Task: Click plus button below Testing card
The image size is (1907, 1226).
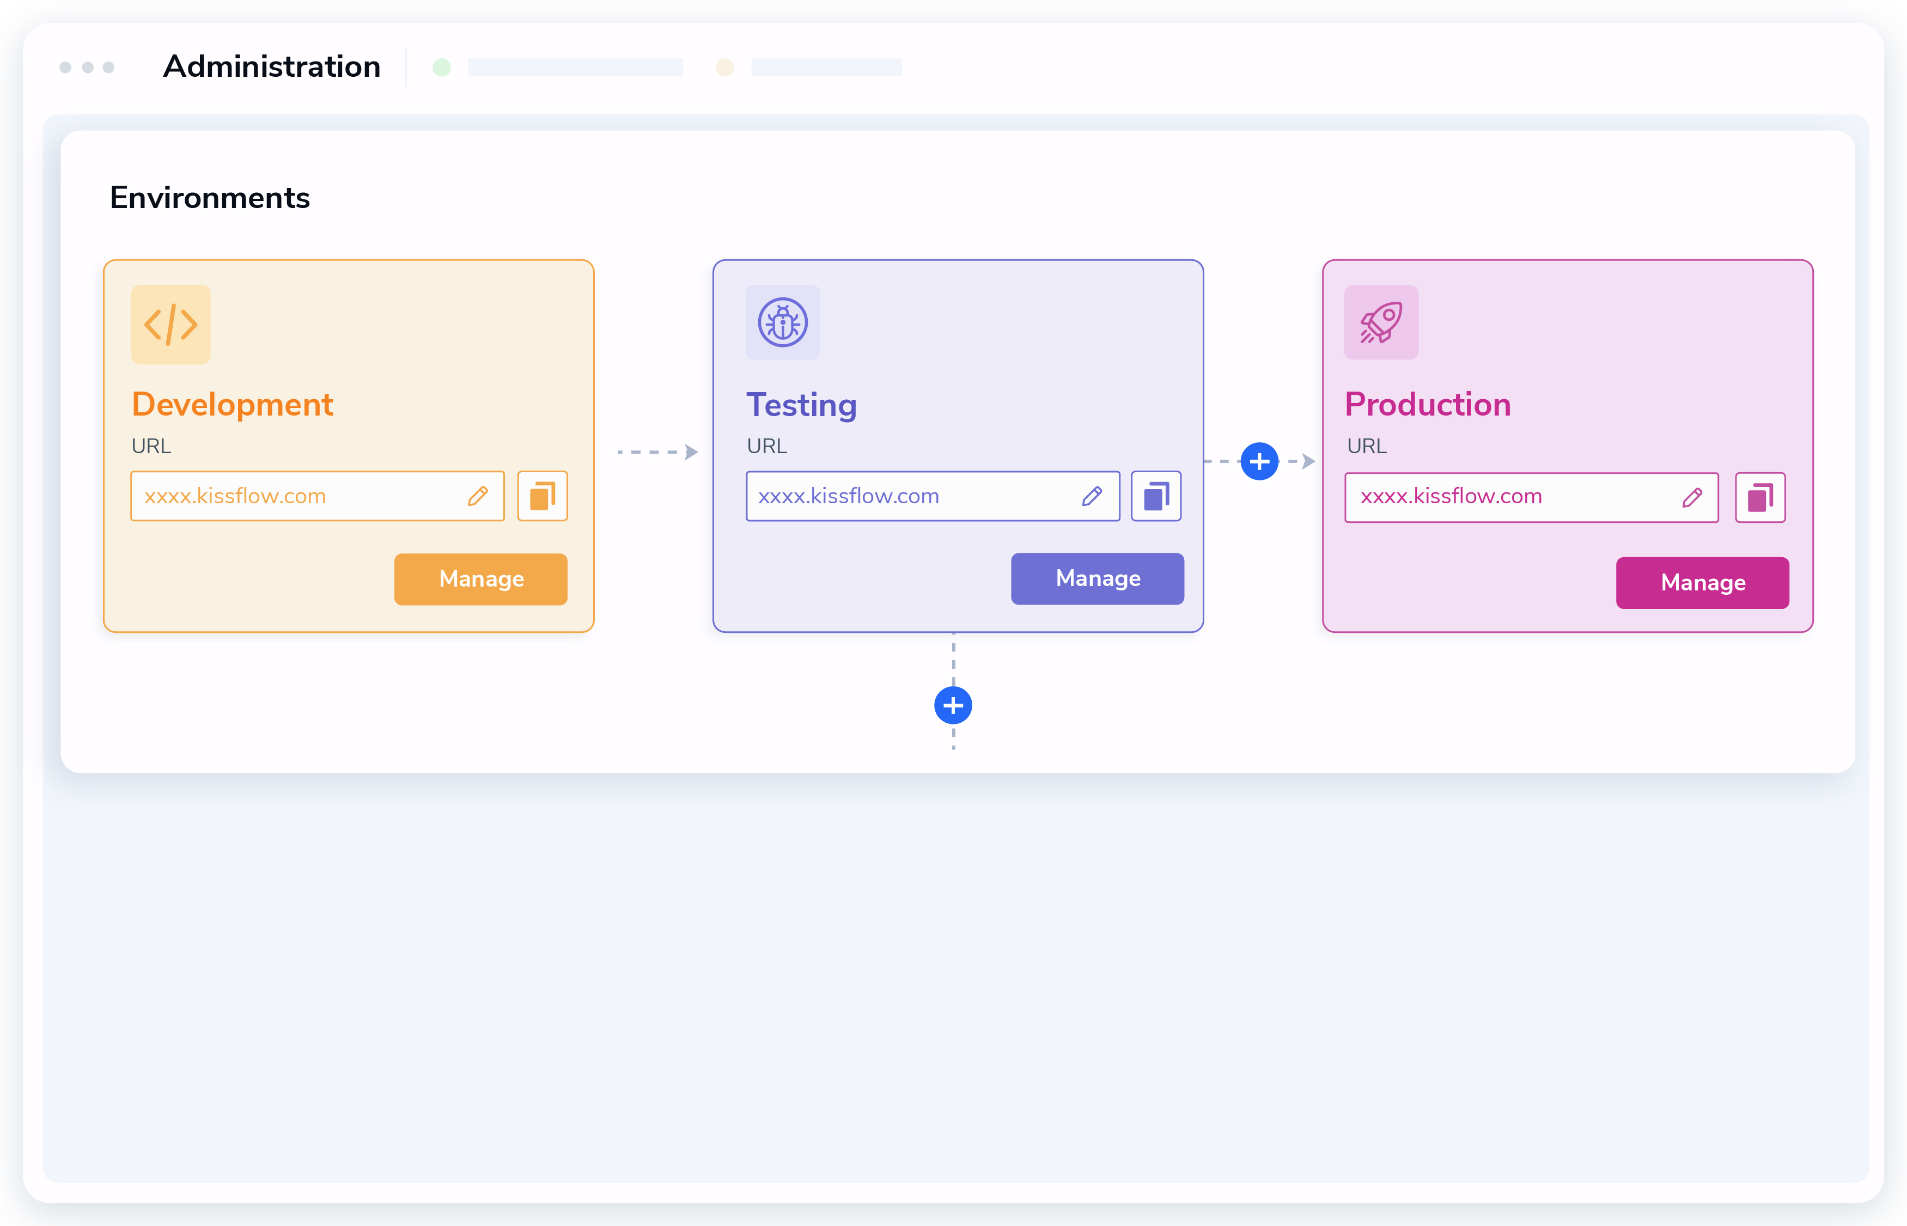Action: (x=952, y=705)
